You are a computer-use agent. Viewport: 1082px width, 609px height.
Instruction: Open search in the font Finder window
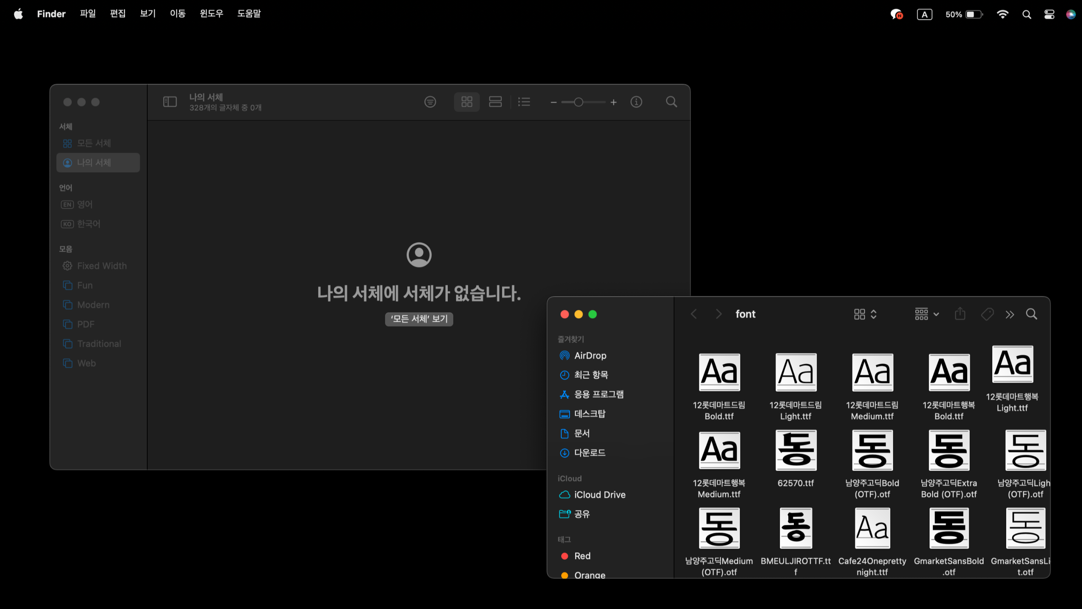coord(1031,314)
